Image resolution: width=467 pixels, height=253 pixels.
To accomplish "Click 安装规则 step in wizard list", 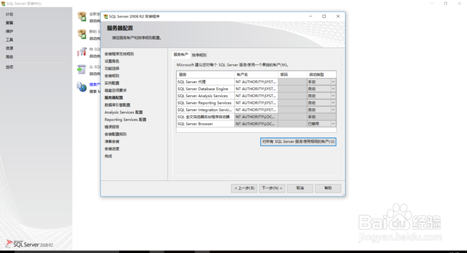I will [112, 76].
